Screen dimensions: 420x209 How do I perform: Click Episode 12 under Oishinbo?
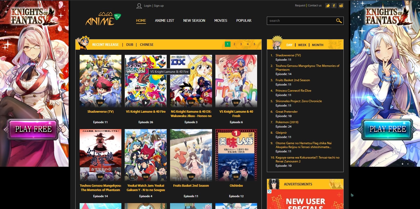click(x=236, y=196)
